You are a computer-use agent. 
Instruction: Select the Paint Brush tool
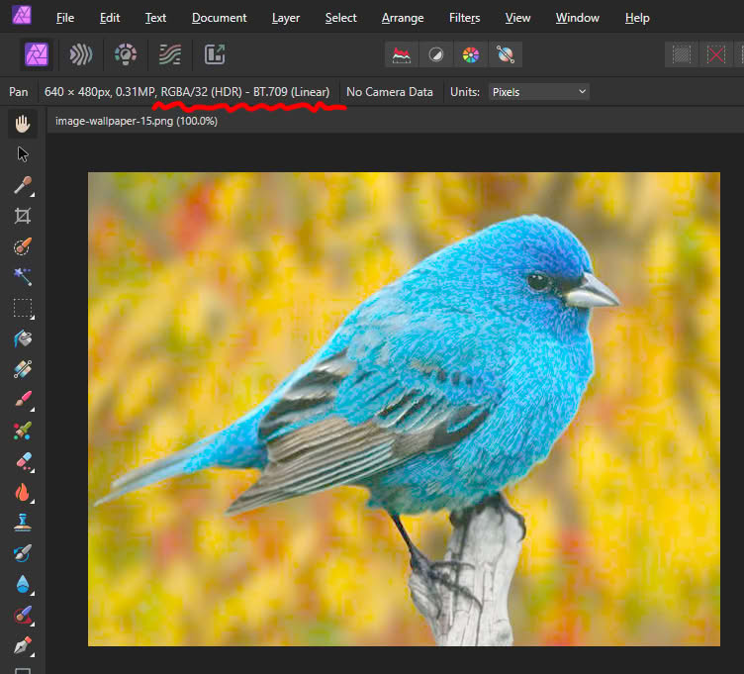[x=23, y=400]
